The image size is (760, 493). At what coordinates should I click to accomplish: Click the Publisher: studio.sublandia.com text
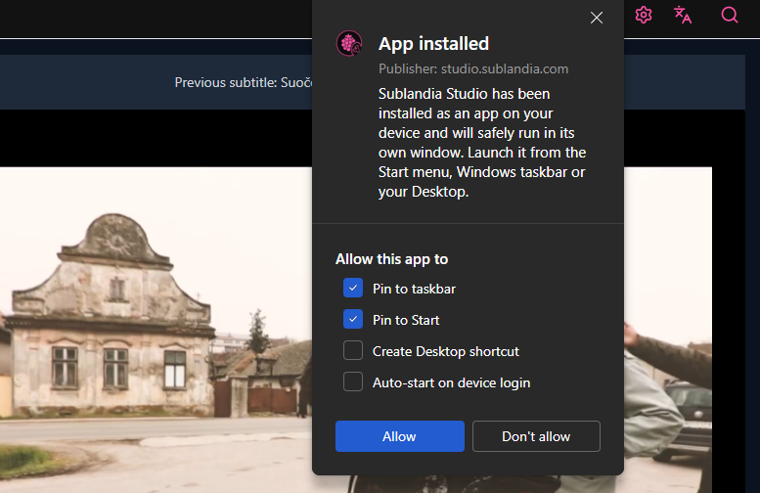pyautogui.click(x=473, y=68)
